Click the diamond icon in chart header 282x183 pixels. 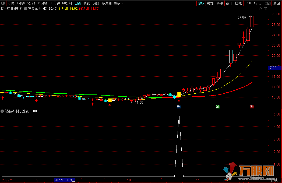pos(260,9)
